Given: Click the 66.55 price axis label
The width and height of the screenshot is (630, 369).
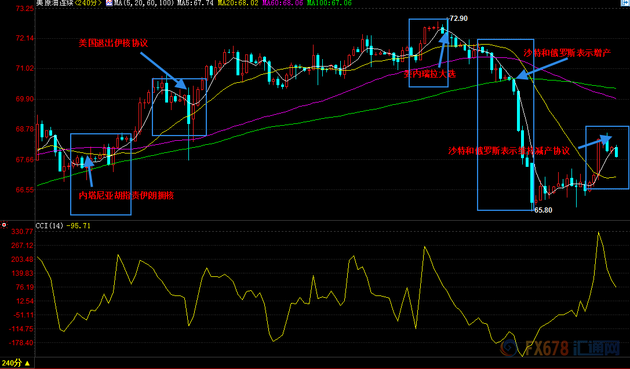Looking at the screenshot, I should 24,190.
